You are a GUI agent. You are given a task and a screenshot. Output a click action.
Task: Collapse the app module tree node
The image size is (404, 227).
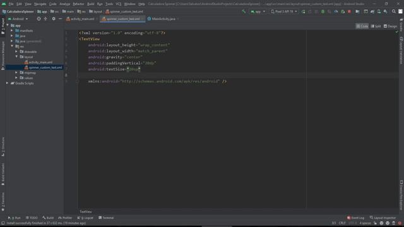click(8, 25)
